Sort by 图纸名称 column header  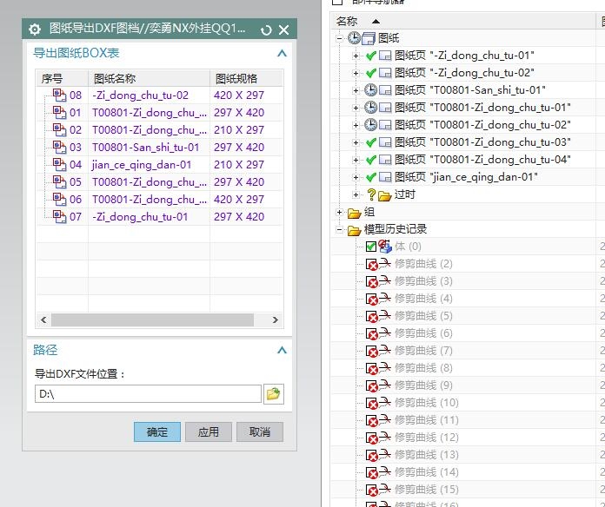click(x=149, y=79)
